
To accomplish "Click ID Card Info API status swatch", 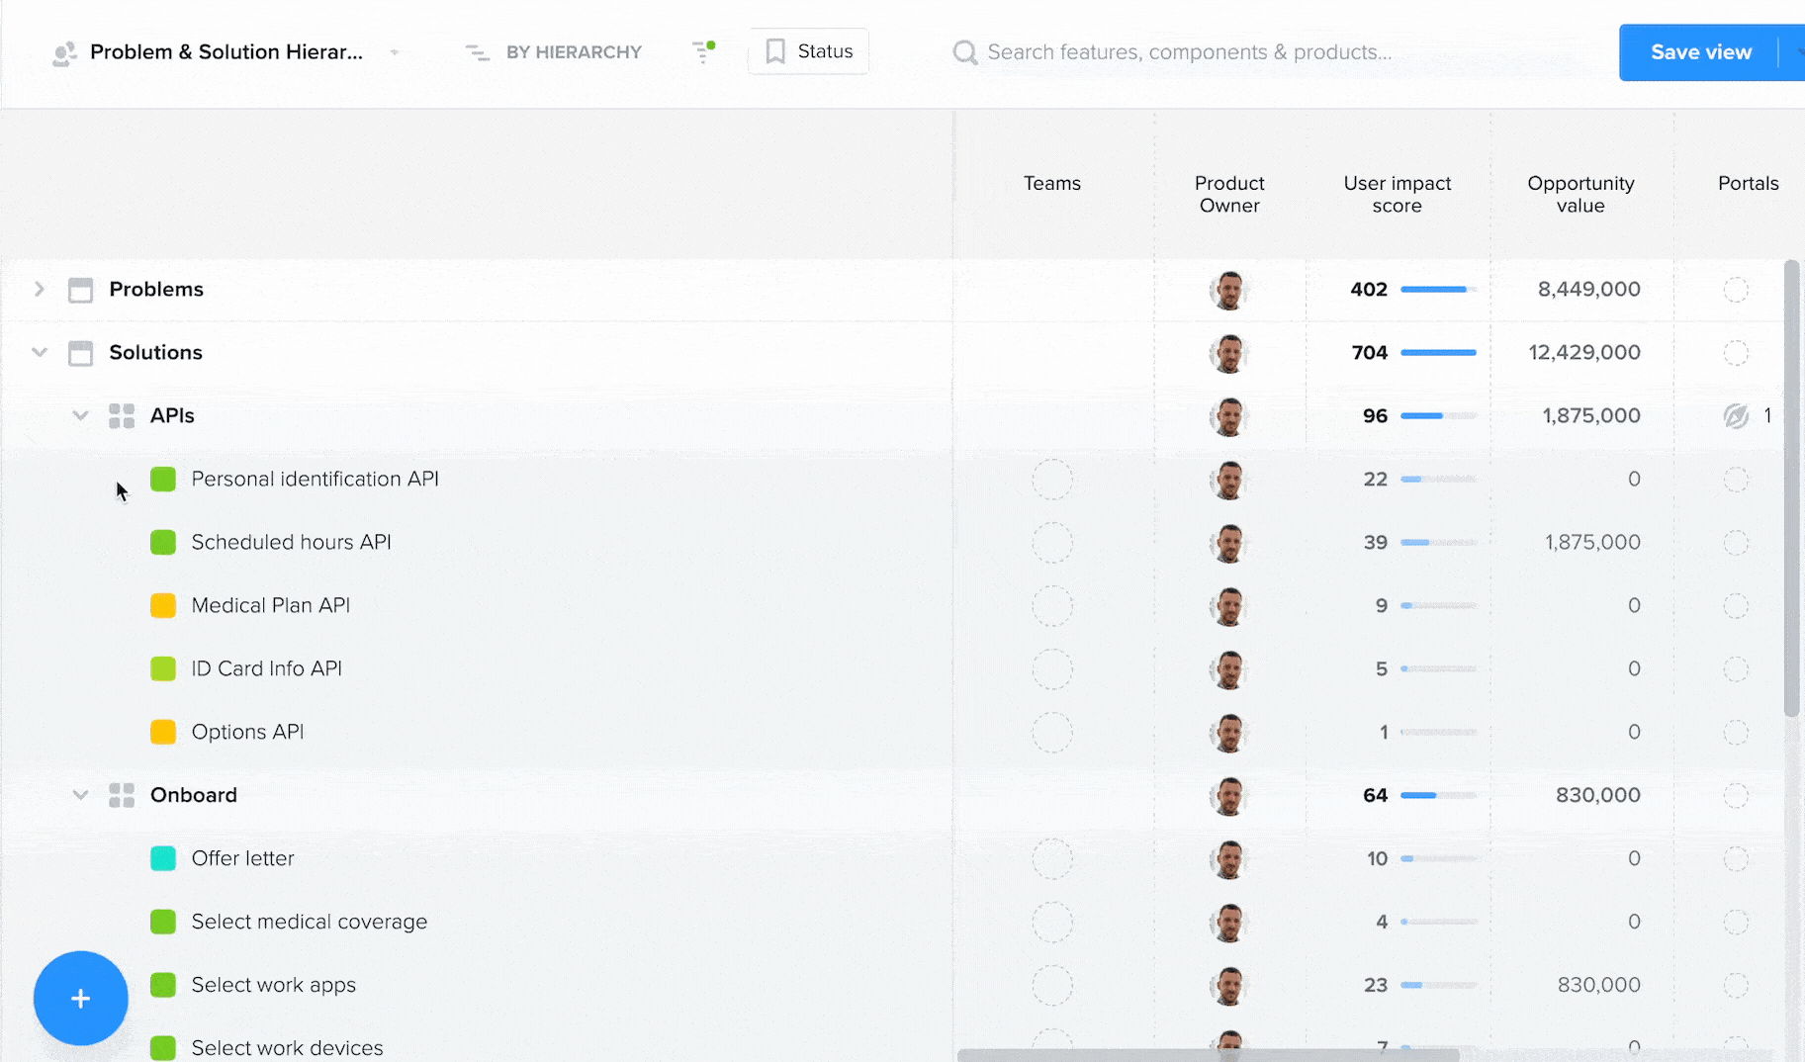I will 163,669.
